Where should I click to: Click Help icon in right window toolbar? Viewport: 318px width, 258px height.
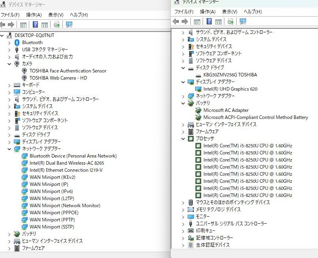(x=209, y=21)
